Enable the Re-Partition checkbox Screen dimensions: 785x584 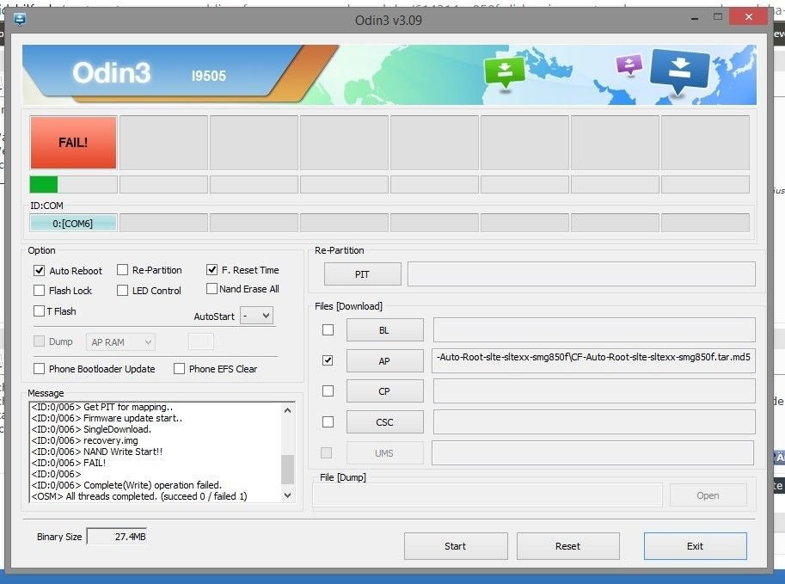[x=122, y=270]
